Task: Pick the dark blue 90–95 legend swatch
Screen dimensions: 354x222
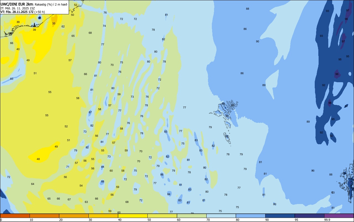Action: pyautogui.click(x=280, y=216)
